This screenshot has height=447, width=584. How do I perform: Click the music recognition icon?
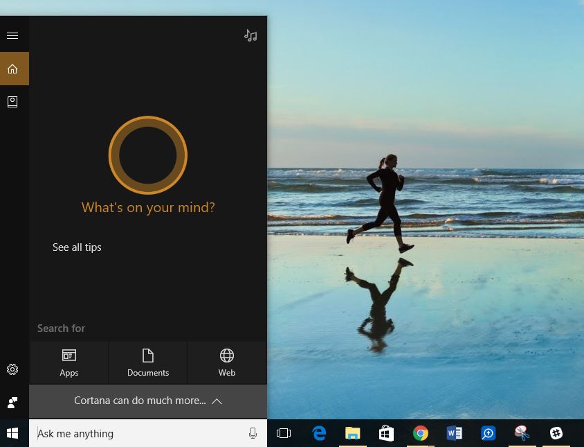(250, 36)
